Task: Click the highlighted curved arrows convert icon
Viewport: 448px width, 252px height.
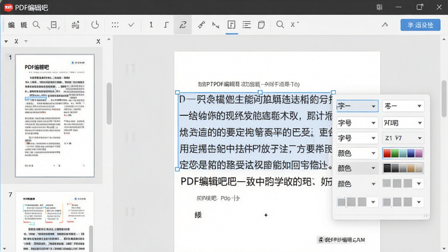Action: click(x=182, y=25)
